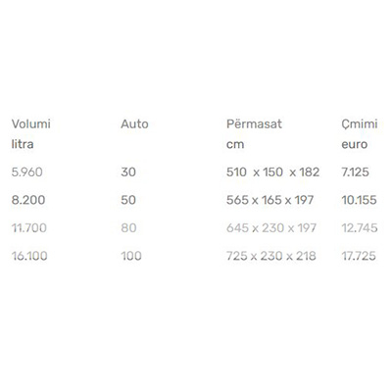Click the price 7.125 euro

coord(355,171)
